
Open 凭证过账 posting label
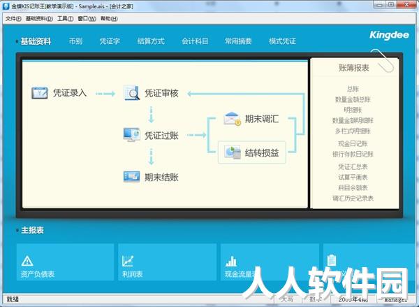[x=161, y=136]
